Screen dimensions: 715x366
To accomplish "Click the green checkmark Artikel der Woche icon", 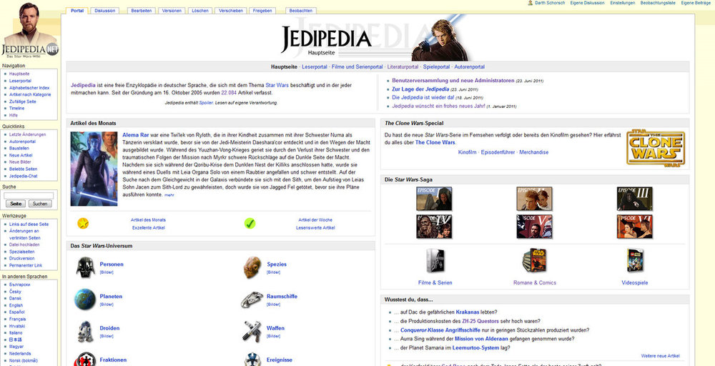I will [250, 223].
